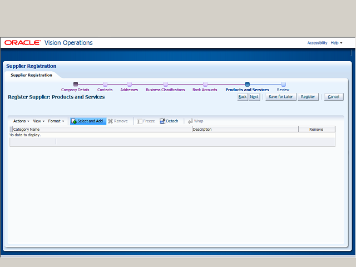The height and width of the screenshot is (267, 356).
Task: Click the Back button
Action: pyautogui.click(x=243, y=97)
